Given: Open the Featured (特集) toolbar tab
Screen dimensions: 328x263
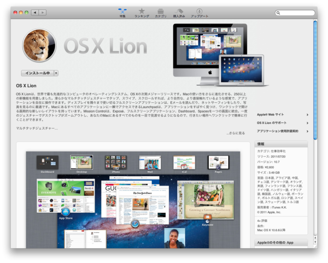Looking at the screenshot, I should click(122, 13).
